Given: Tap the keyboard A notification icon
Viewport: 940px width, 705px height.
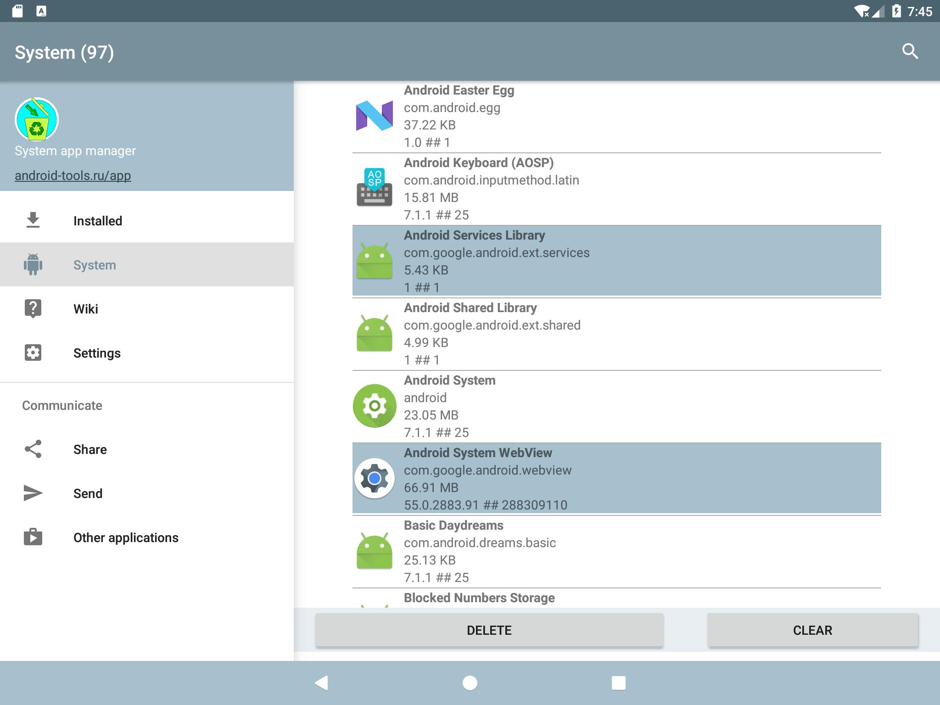Looking at the screenshot, I should (41, 11).
